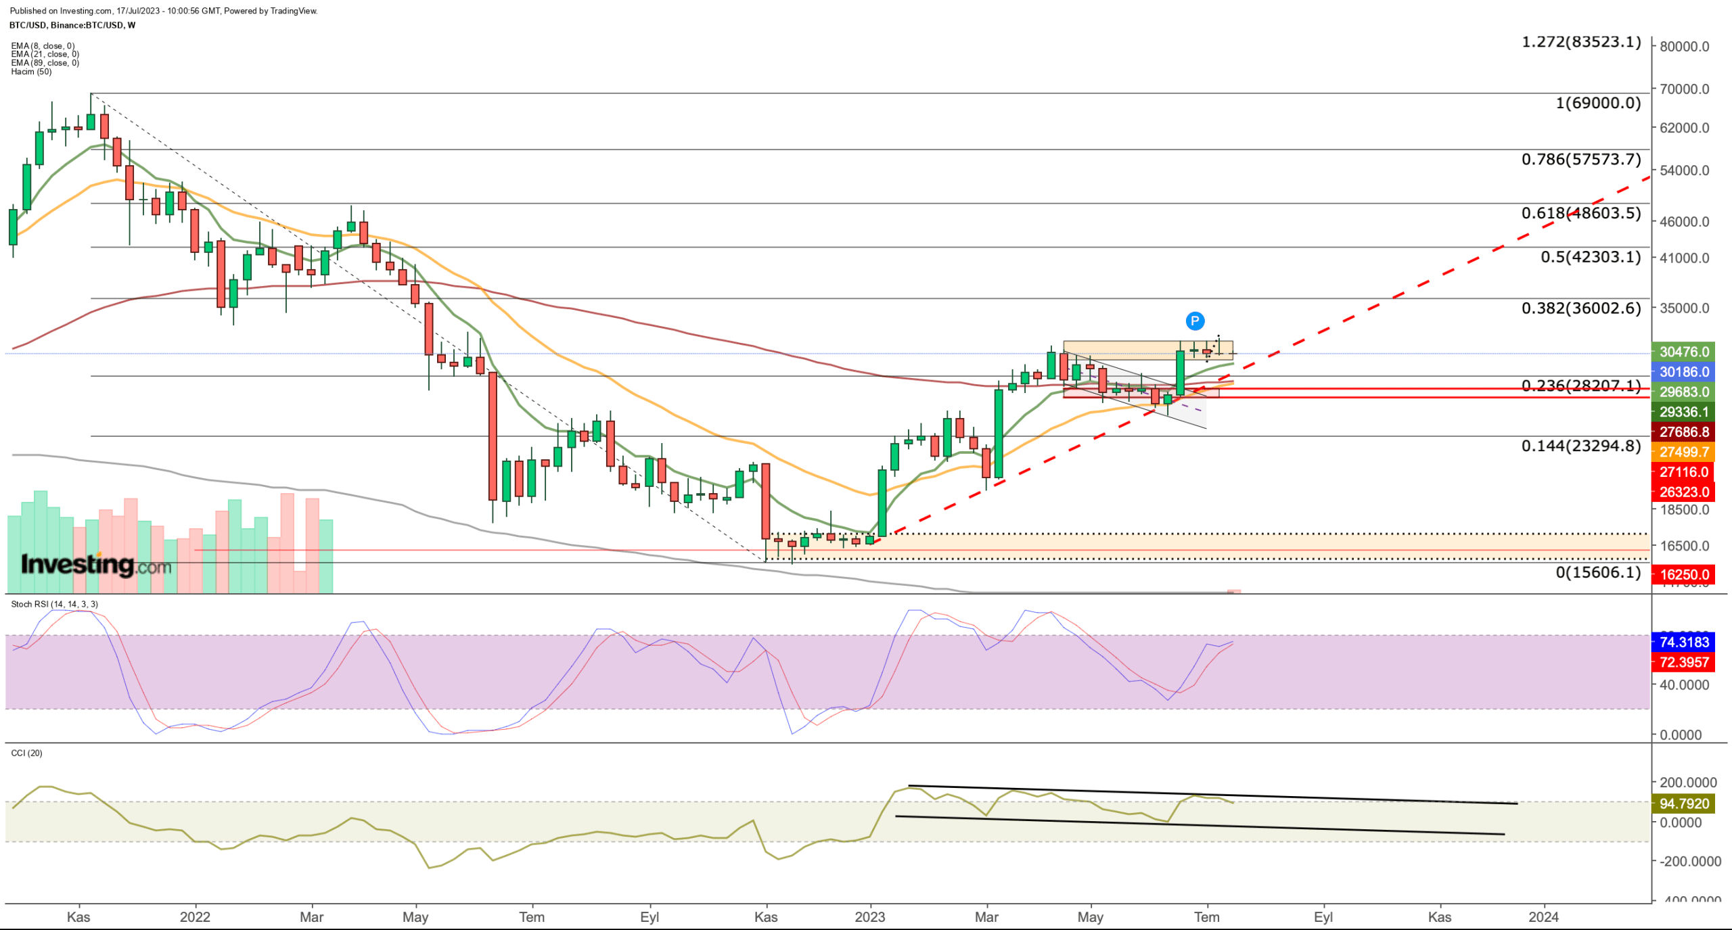Screen dimensions: 1732x930
Task: Click the 46000.0 price axis label
Action: (1684, 222)
